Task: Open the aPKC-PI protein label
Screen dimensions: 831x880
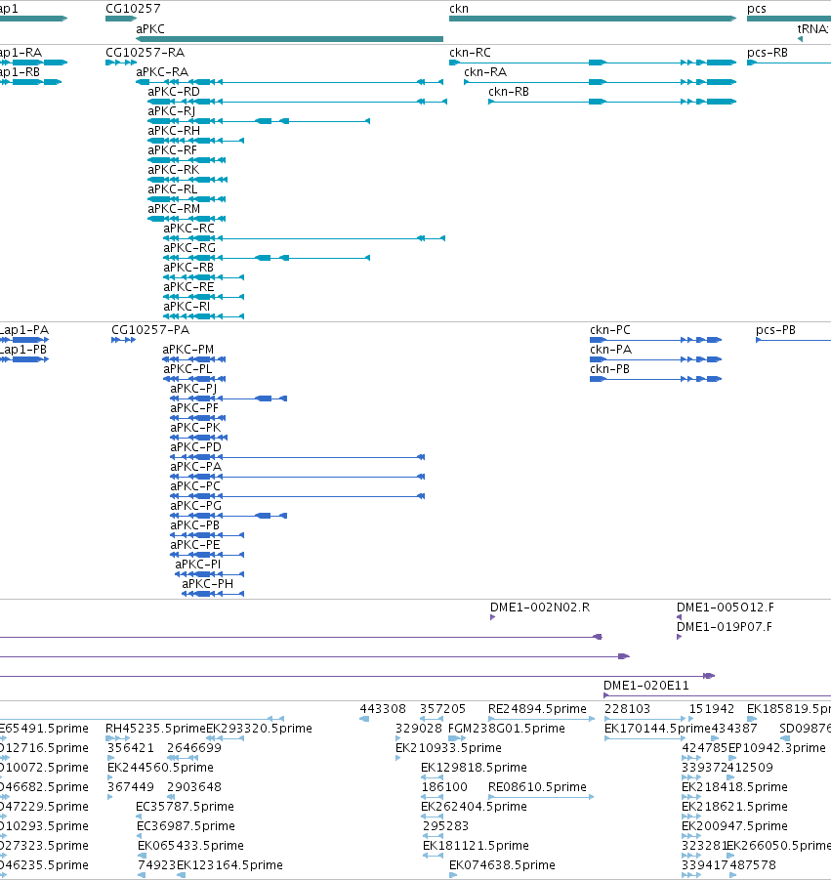Action: pyautogui.click(x=198, y=564)
